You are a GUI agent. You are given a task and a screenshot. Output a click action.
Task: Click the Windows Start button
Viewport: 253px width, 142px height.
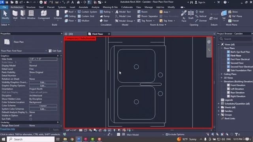tap(3, 139)
